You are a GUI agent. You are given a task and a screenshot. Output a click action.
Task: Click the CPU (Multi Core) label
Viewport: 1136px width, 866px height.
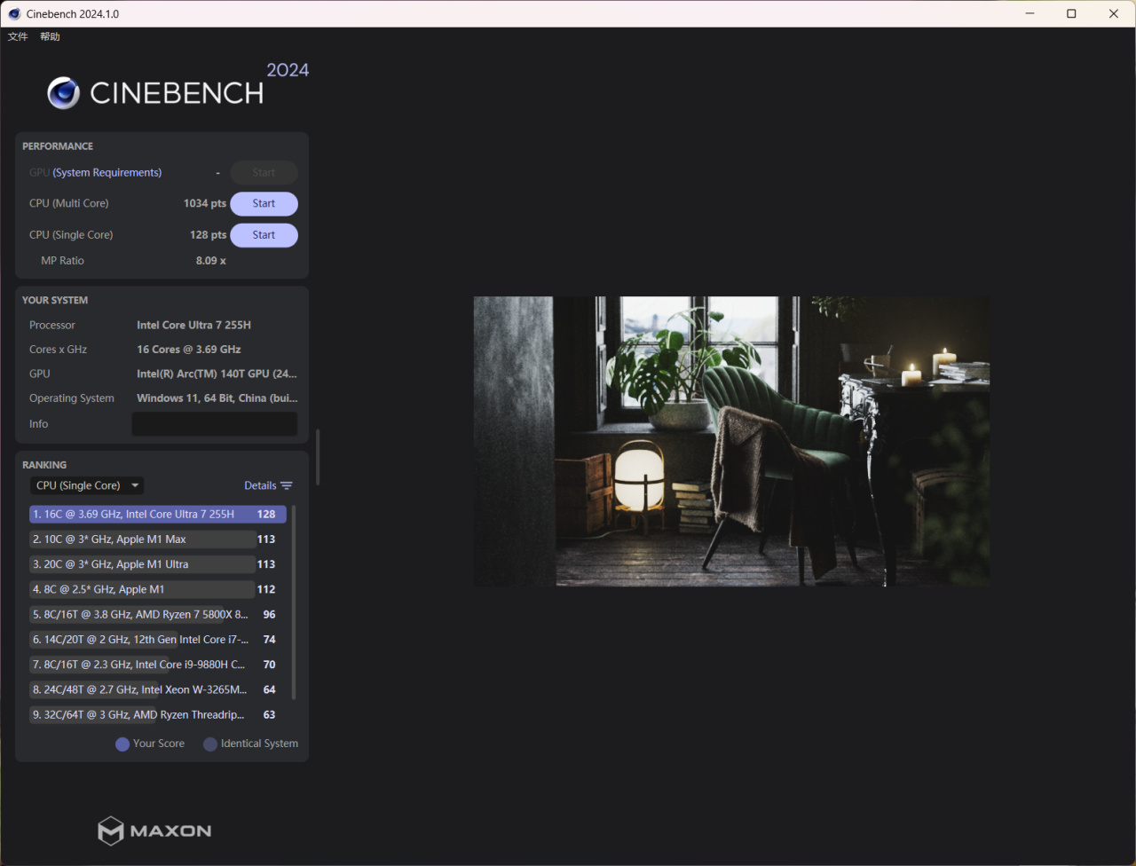click(69, 203)
